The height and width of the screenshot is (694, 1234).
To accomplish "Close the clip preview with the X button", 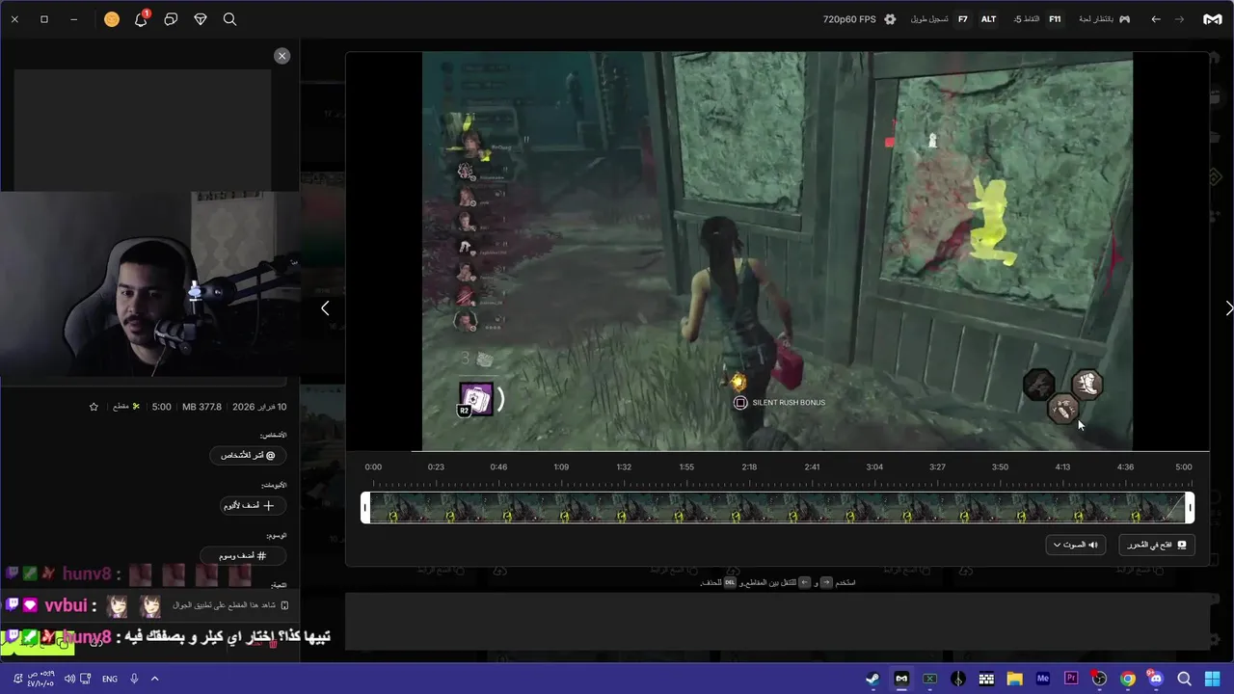I will pos(282,56).
